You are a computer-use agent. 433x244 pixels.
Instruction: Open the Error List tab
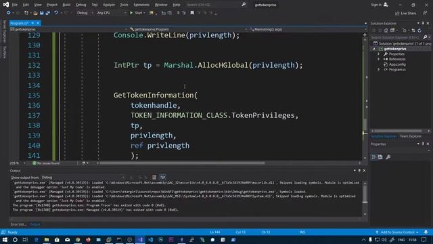pyautogui.click(x=18, y=224)
